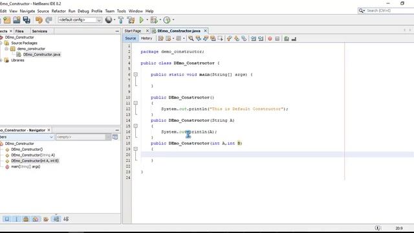
Task: Select the Source view button
Action: pos(131,38)
